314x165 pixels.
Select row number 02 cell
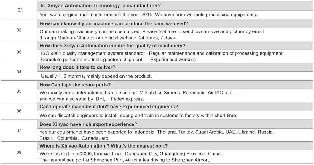20,30
